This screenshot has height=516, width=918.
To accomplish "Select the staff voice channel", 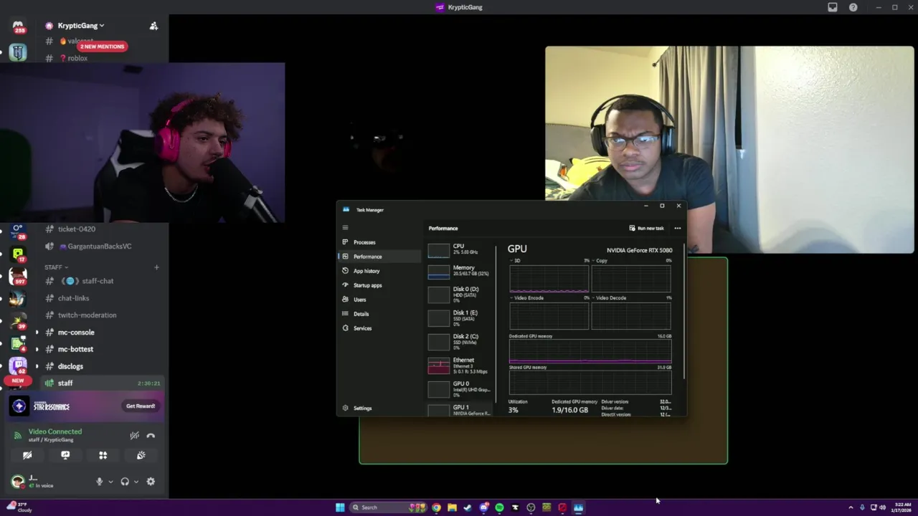I will [x=102, y=383].
